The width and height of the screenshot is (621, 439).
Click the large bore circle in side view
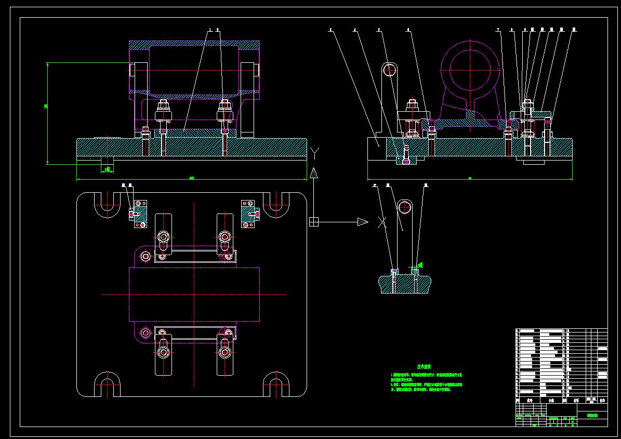coord(470,71)
